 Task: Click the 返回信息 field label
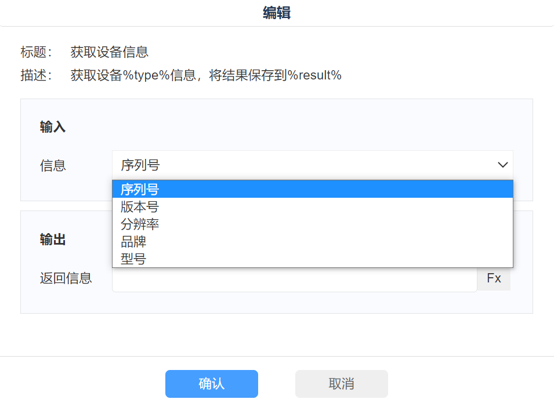click(x=66, y=278)
